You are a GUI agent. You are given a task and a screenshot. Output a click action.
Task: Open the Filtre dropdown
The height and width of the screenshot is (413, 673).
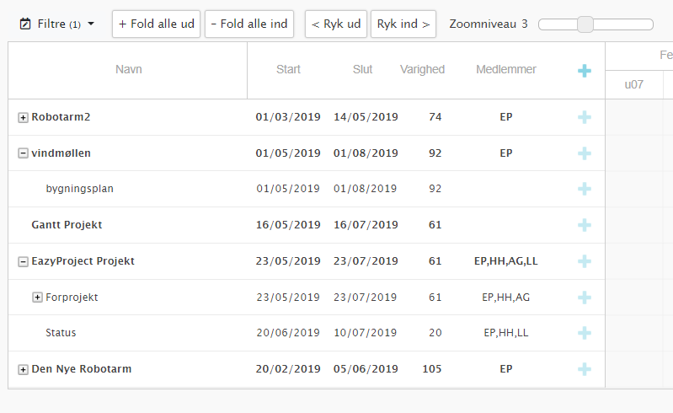56,24
